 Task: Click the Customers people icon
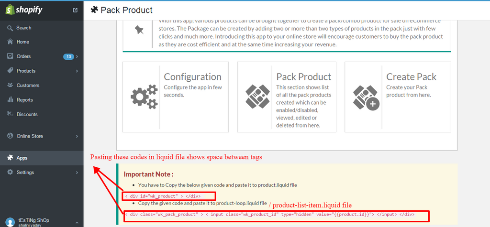10,85
